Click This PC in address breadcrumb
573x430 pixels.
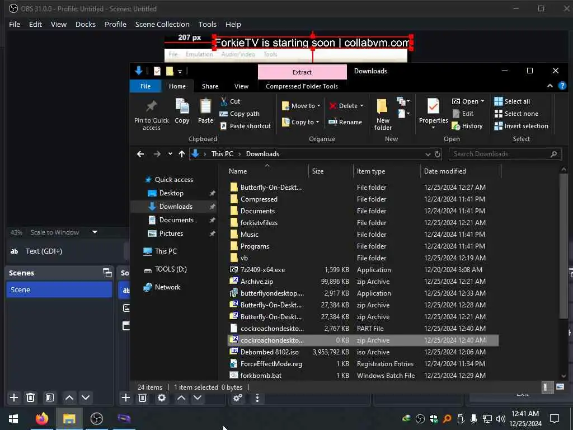[x=222, y=154]
